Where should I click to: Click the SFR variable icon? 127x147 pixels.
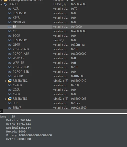point(10,103)
